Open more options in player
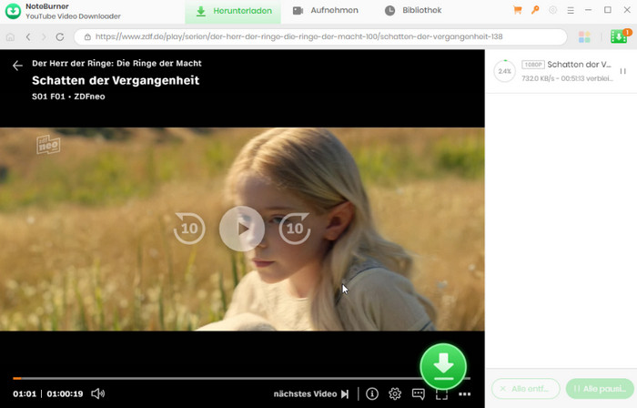Image resolution: width=637 pixels, height=408 pixels. coord(464,393)
